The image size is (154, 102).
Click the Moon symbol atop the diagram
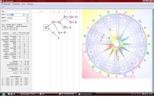(x=64, y=17)
